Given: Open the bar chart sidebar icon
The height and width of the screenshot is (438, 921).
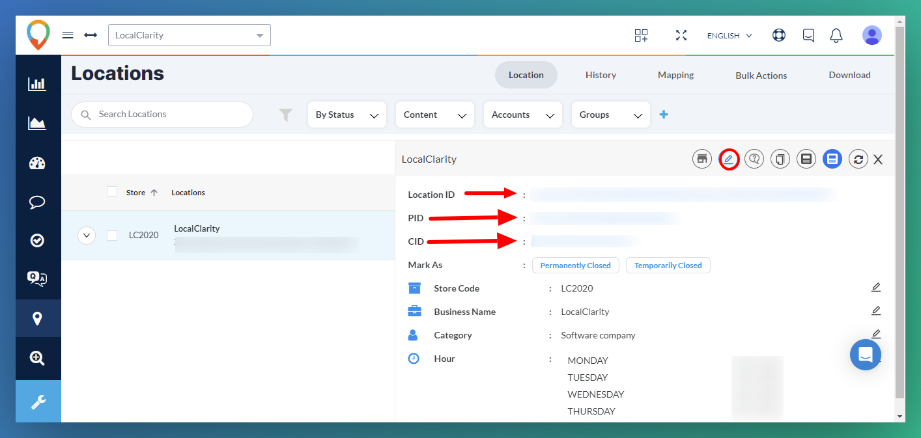Looking at the screenshot, I should point(37,84).
